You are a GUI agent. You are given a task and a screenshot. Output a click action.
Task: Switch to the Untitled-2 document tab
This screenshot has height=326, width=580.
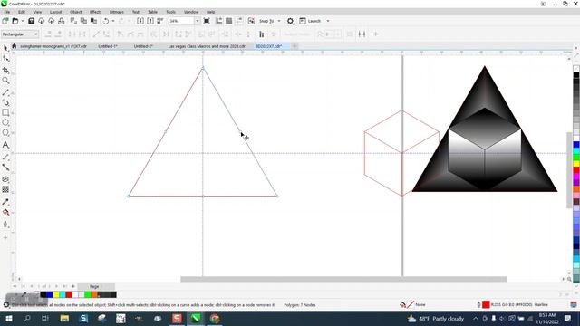pos(143,46)
